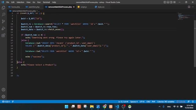196x110 pixels.
Task: Open the File menu
Action: point(7,2)
